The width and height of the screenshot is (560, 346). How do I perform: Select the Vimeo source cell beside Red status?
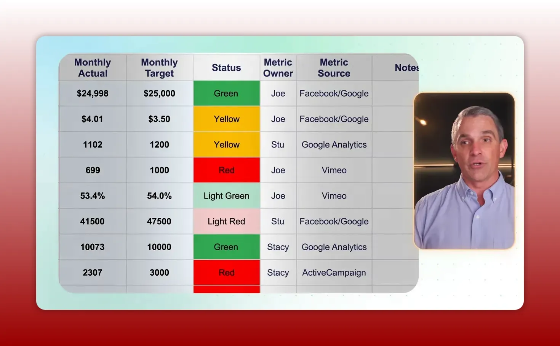tap(334, 170)
